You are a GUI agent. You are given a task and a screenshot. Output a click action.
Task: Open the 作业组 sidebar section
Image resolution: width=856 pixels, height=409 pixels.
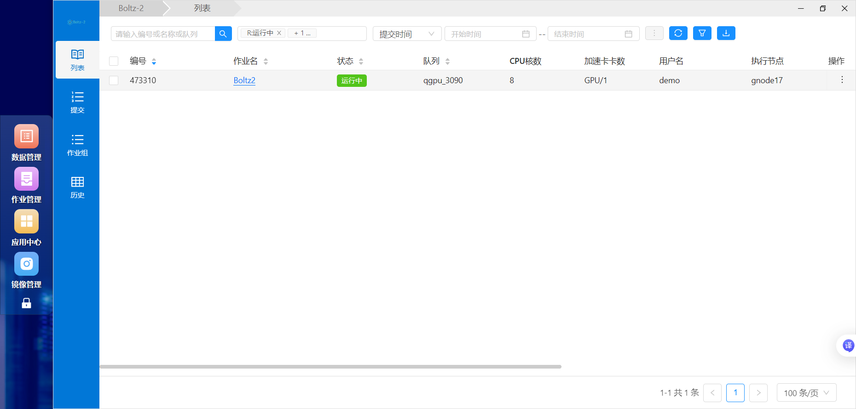77,145
